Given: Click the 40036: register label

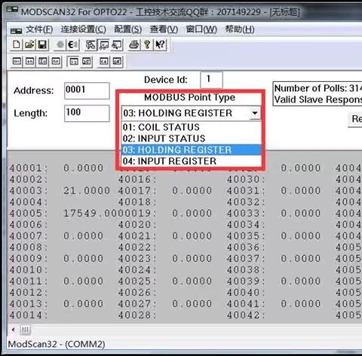Looking at the screenshot, I should pos(246,248).
